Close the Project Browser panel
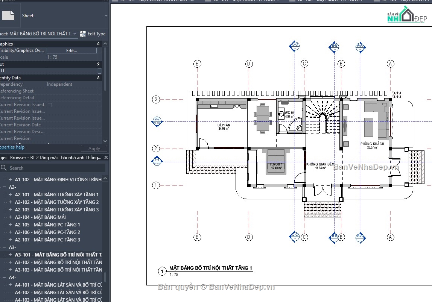 pyautogui.click(x=106, y=157)
